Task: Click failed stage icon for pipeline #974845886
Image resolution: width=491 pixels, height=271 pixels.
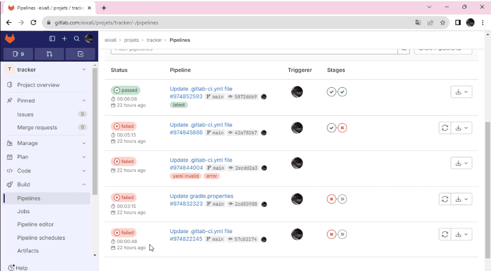Action: pyautogui.click(x=343, y=128)
